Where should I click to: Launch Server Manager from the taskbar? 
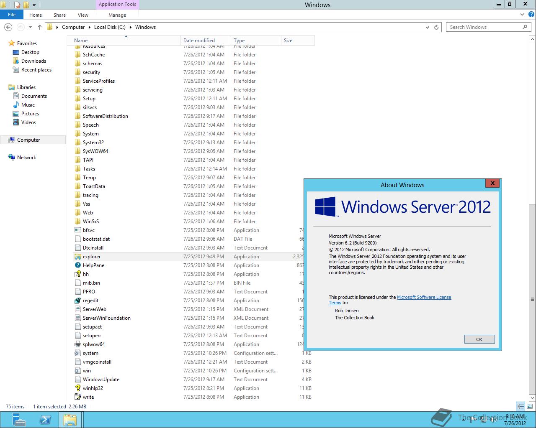(x=19, y=420)
